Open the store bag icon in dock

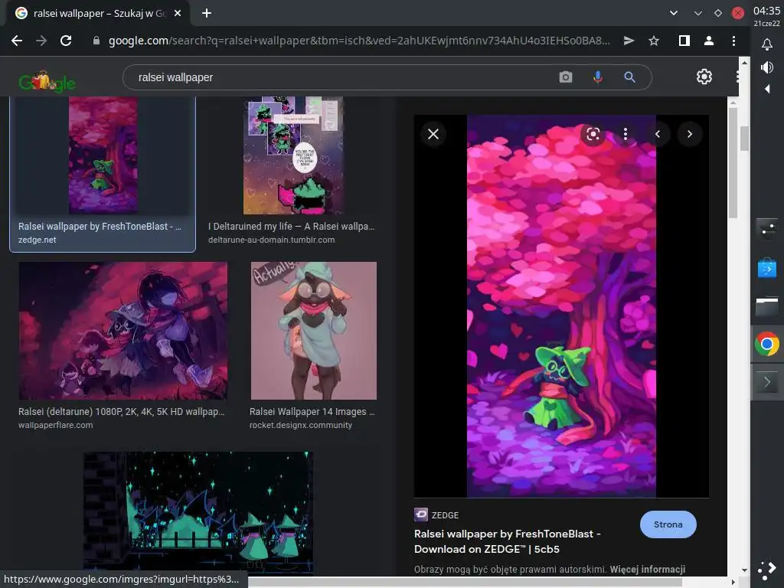click(766, 267)
